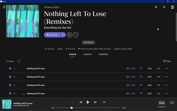Select the ELECTRONIC genre tag
This screenshot has height=111, width=177.
click(88, 43)
